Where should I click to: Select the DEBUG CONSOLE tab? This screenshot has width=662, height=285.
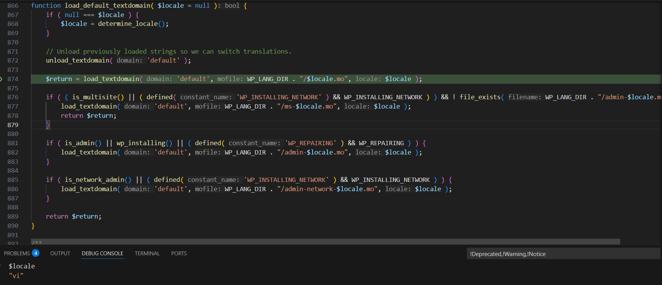pyautogui.click(x=102, y=253)
